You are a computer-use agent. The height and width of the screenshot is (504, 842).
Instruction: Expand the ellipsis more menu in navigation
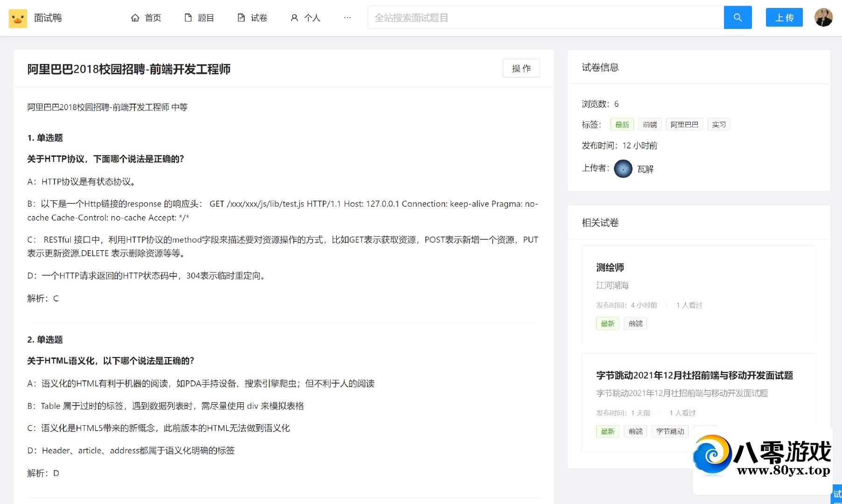coord(347,18)
